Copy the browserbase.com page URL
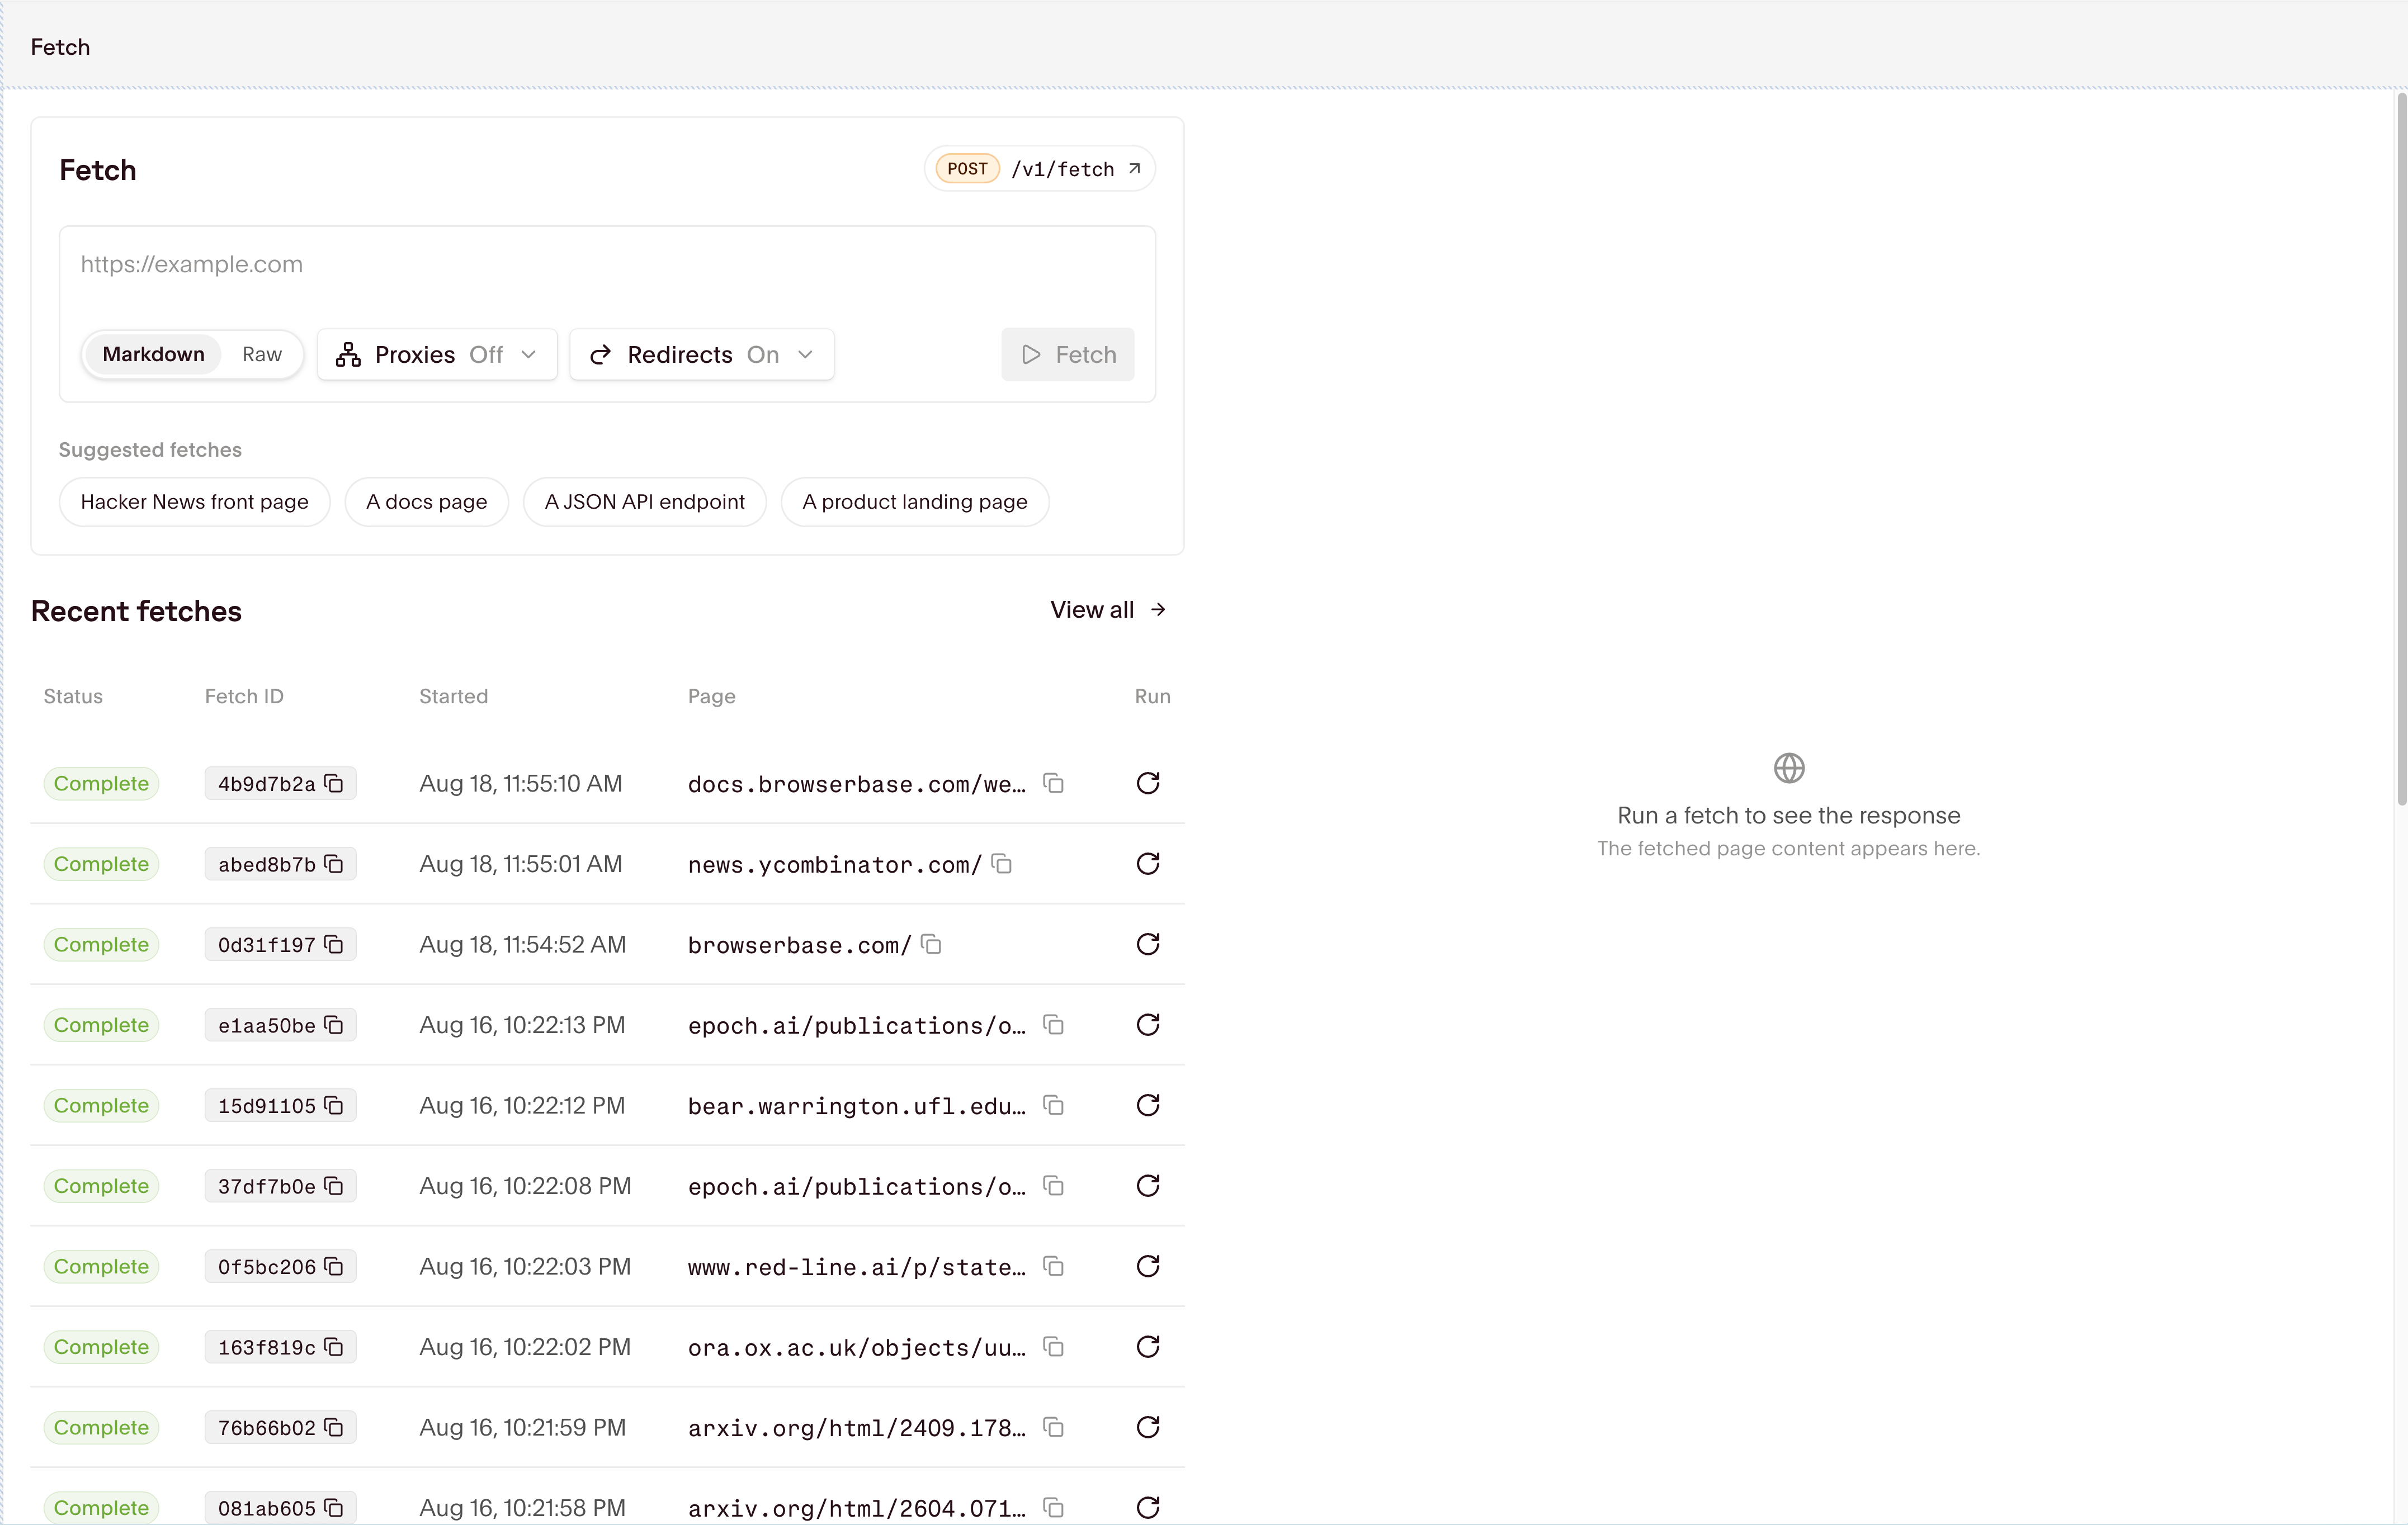The image size is (2408, 1525). pos(931,944)
